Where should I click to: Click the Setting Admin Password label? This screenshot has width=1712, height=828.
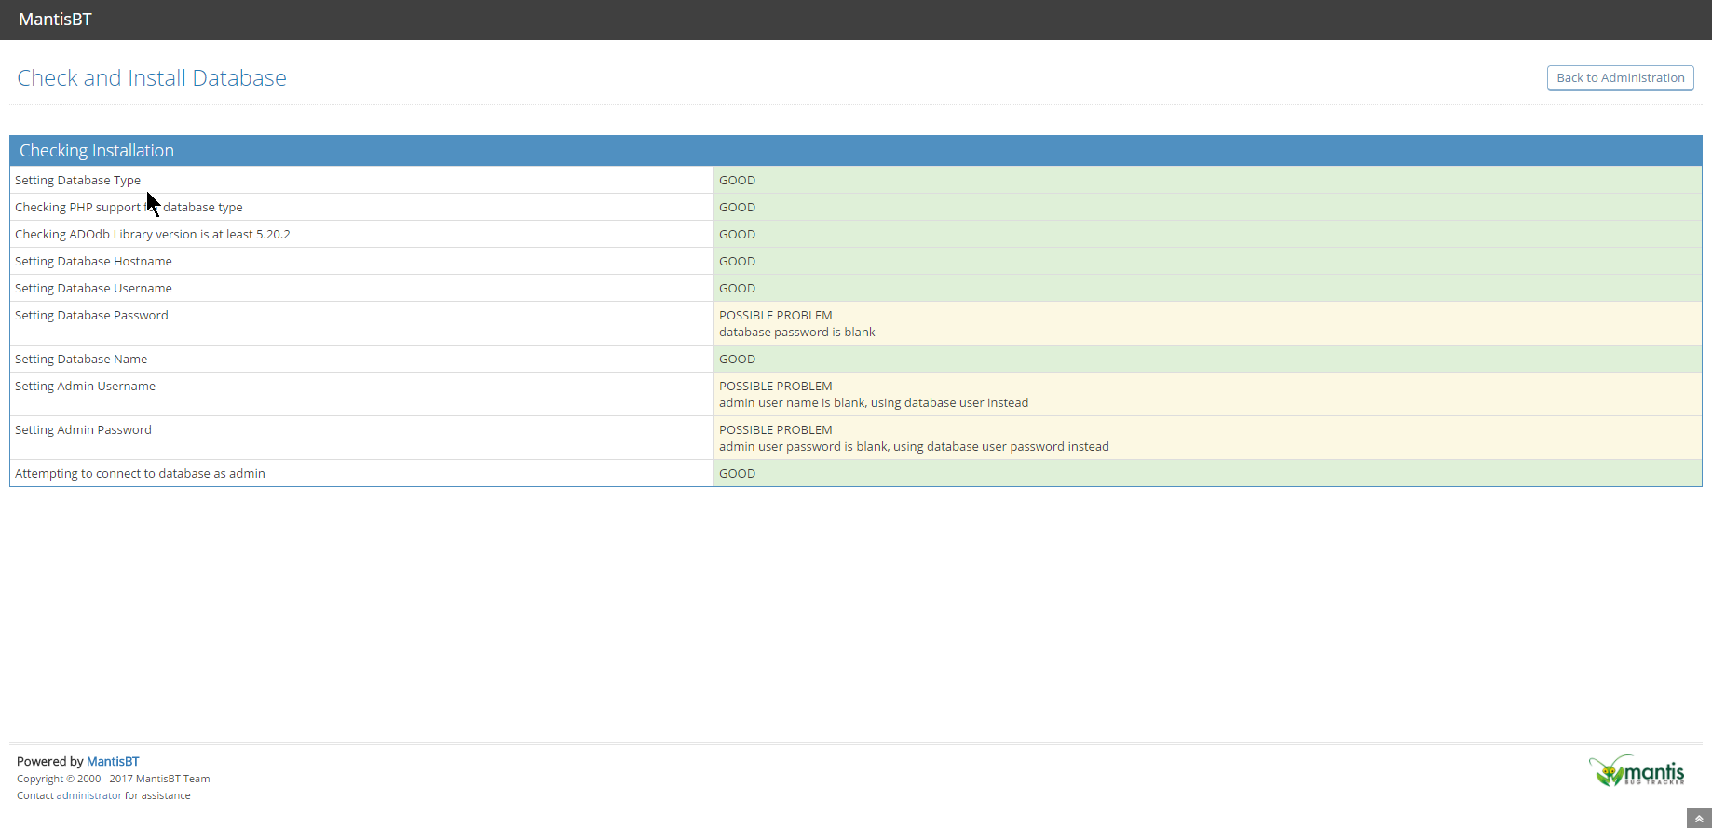click(83, 430)
